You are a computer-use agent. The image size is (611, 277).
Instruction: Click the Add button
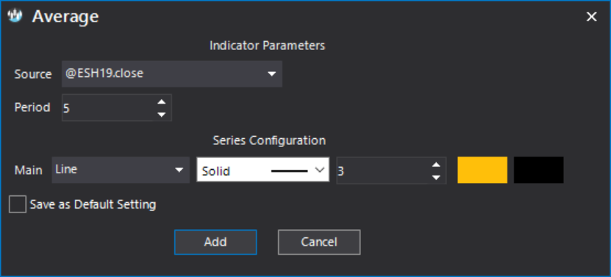click(x=215, y=242)
